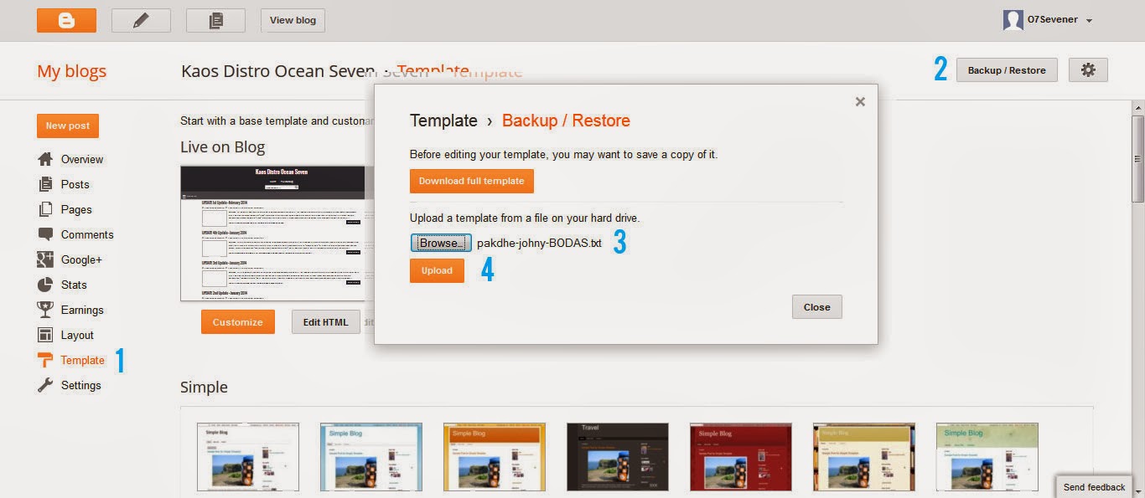Image resolution: width=1145 pixels, height=498 pixels.
Task: Open the Stats menu item
Action: (x=74, y=285)
